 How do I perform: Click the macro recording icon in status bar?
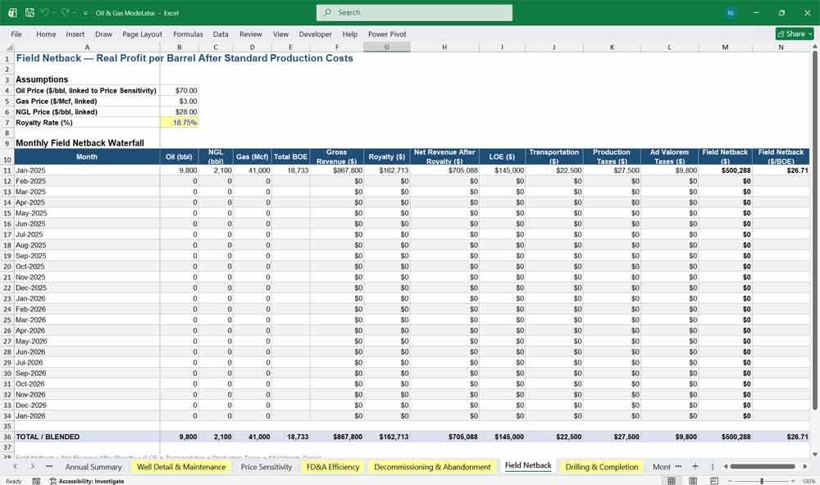(36, 481)
